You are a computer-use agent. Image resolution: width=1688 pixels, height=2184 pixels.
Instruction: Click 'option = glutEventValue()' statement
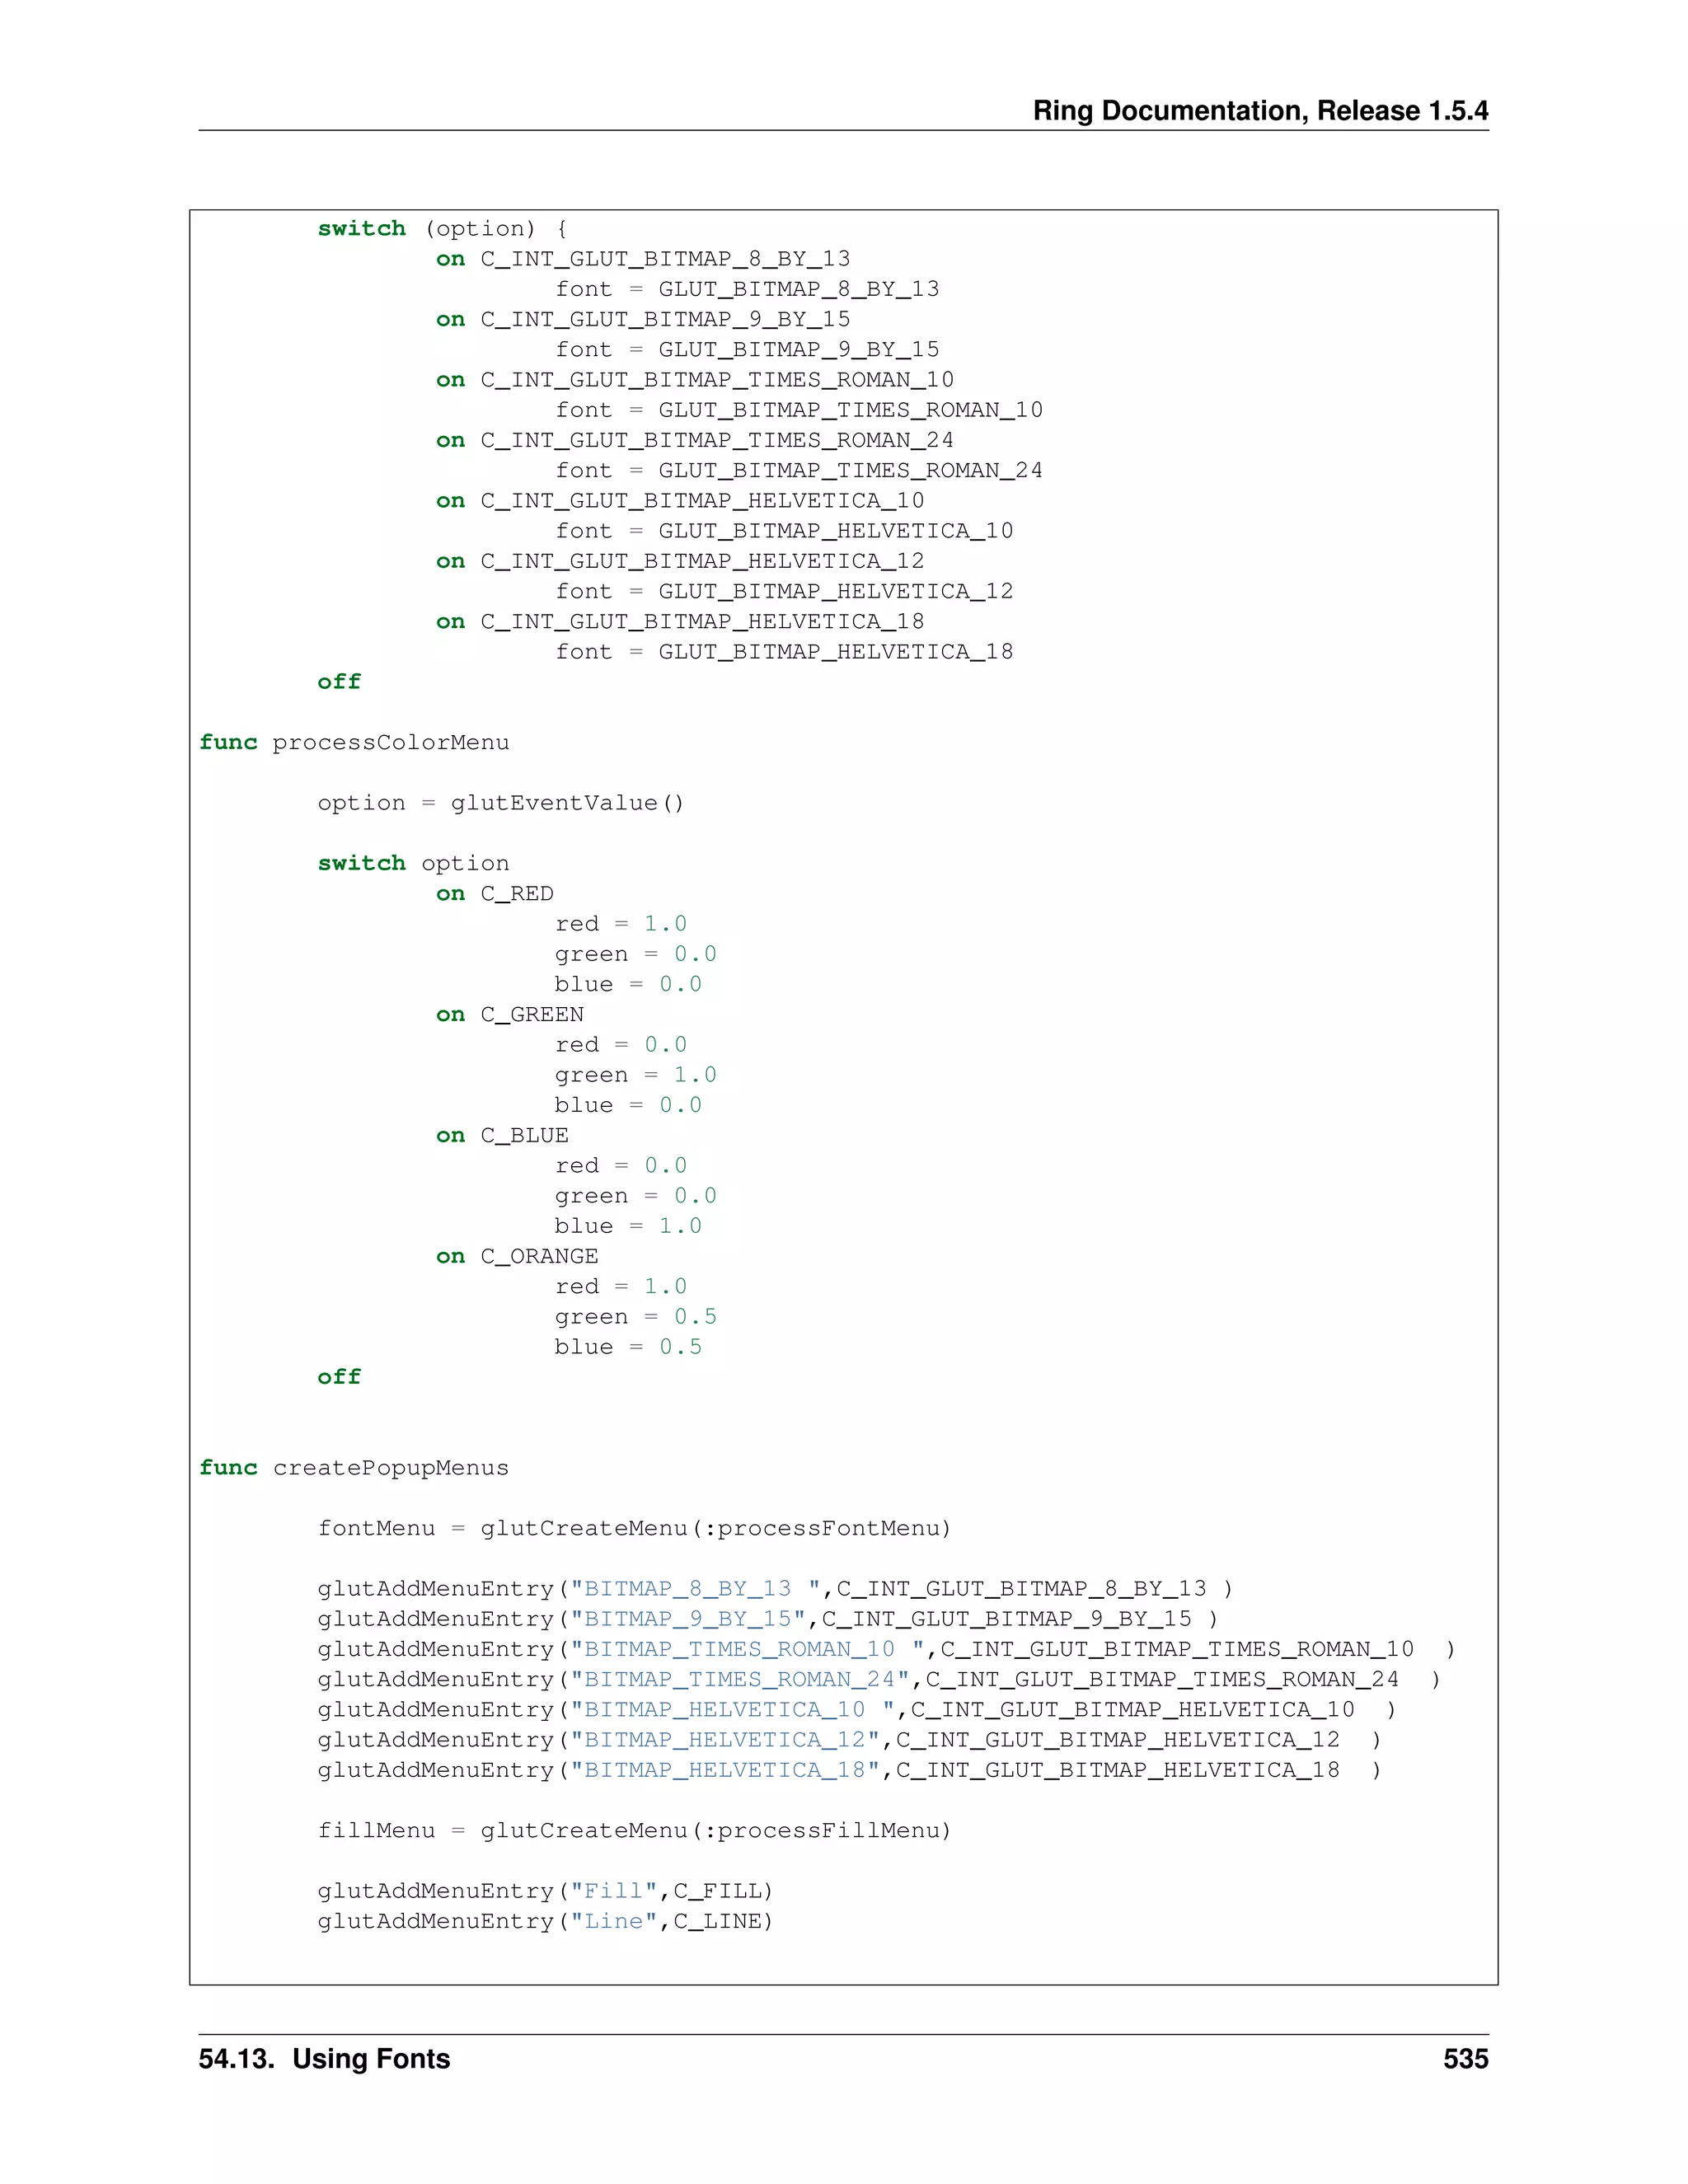click(500, 803)
